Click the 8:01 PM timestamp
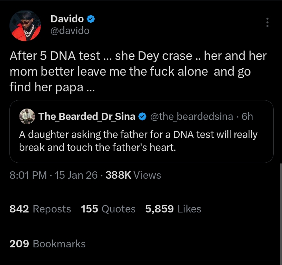This screenshot has height=265, width=282. pos(28,175)
